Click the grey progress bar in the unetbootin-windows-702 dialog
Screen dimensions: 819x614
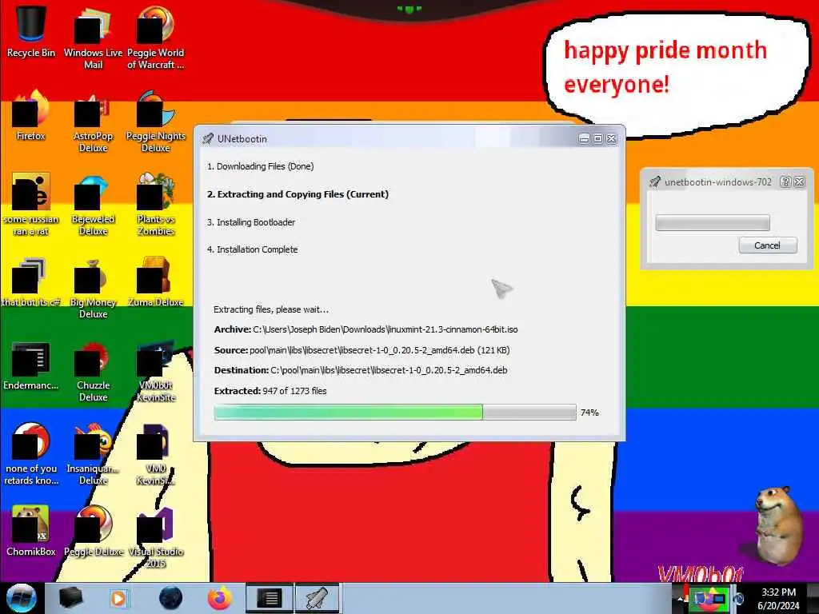click(x=713, y=223)
